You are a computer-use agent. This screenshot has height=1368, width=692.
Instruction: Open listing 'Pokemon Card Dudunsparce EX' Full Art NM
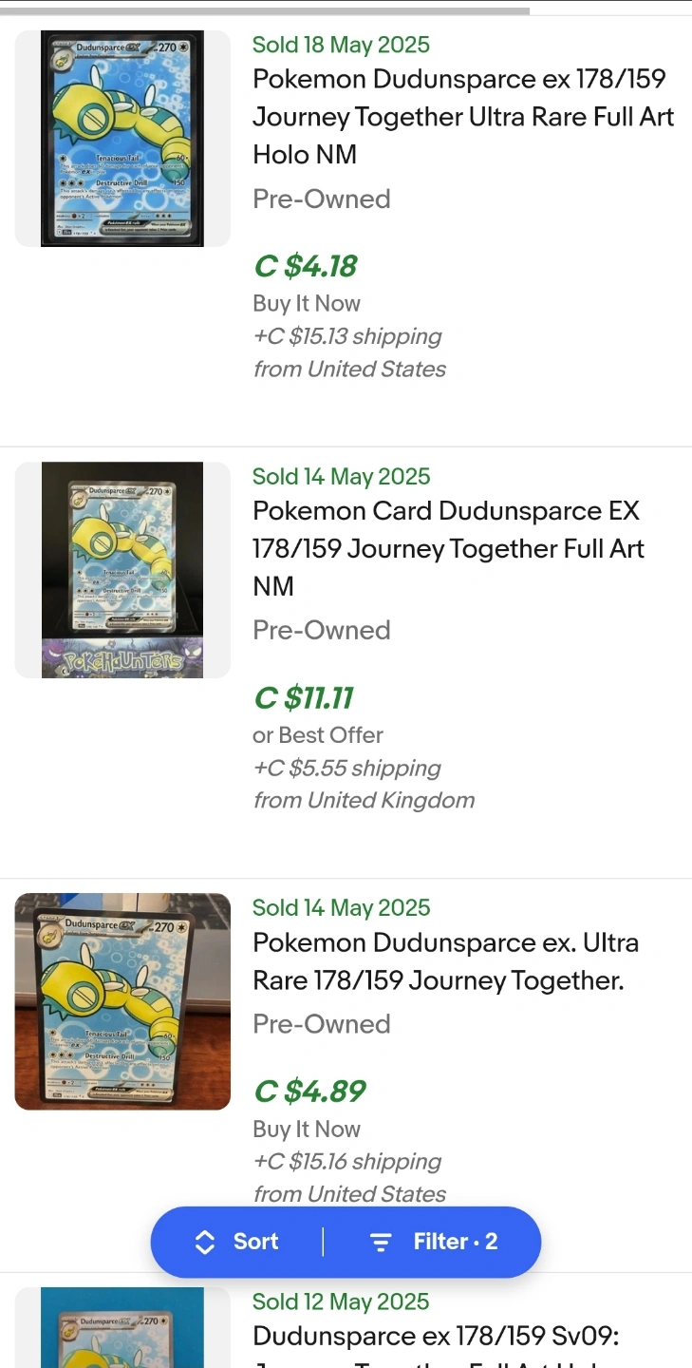coord(448,548)
